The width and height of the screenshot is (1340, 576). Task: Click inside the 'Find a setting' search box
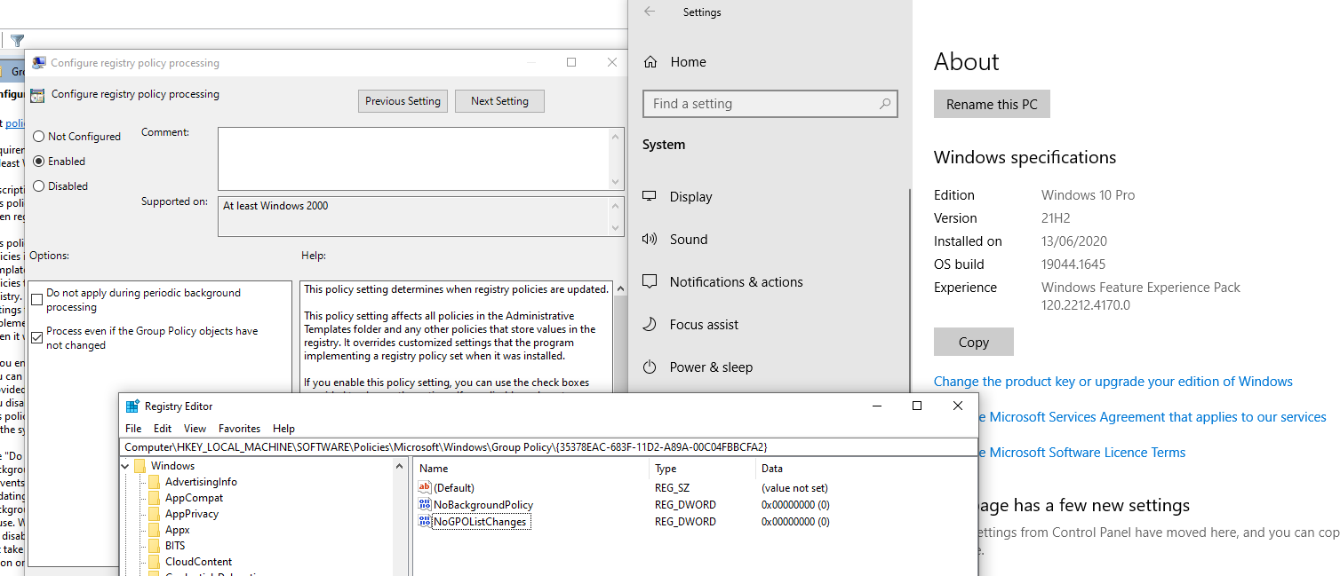coord(770,104)
